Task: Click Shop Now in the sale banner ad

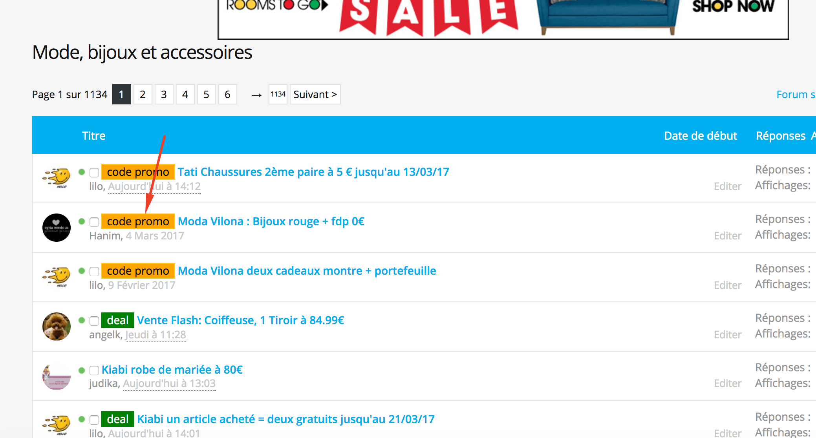Action: pyautogui.click(x=733, y=7)
